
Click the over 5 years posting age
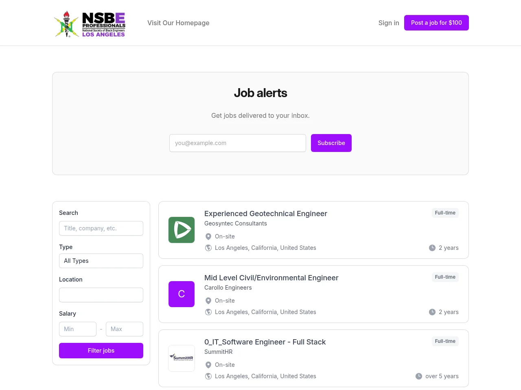[442, 376]
